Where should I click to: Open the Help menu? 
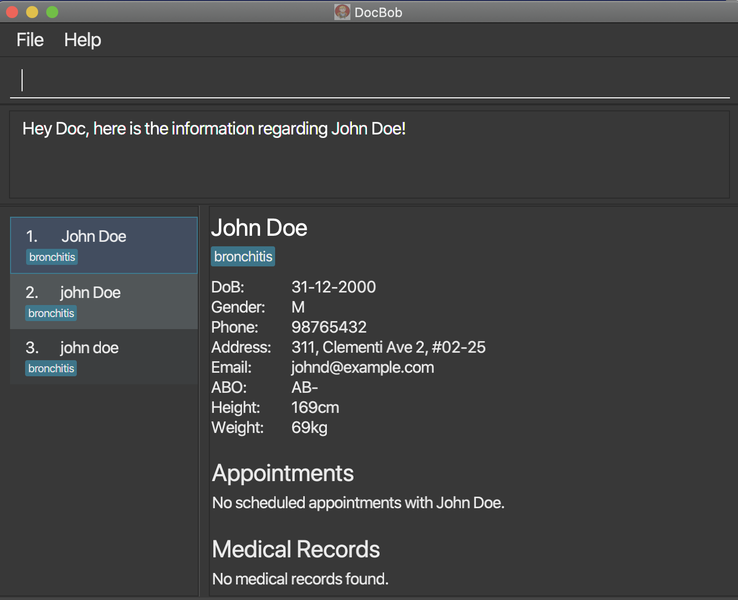83,40
